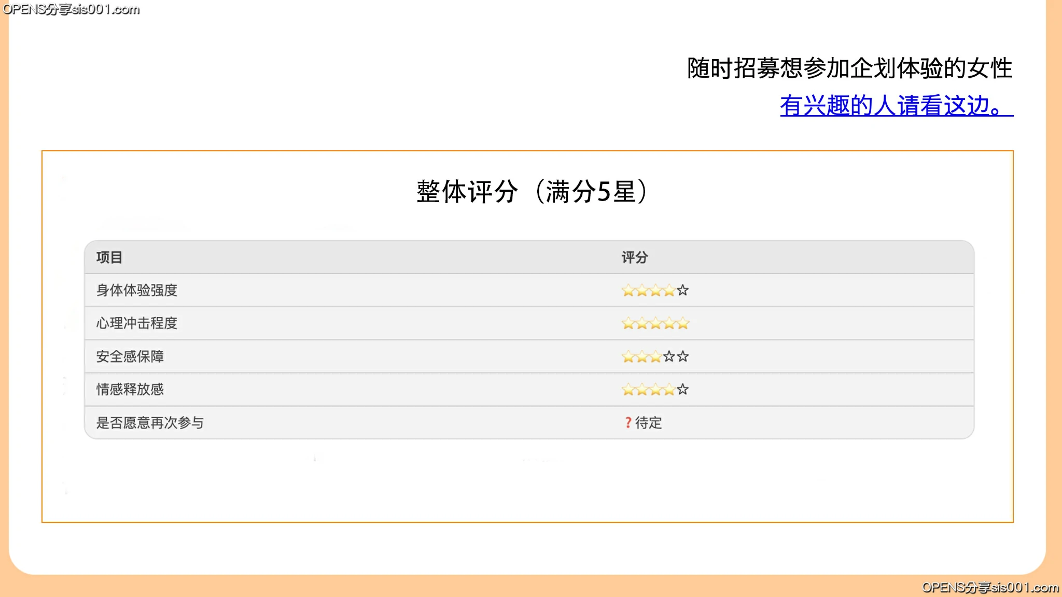Click the first gold star of 心理冲击程度

pyautogui.click(x=628, y=323)
